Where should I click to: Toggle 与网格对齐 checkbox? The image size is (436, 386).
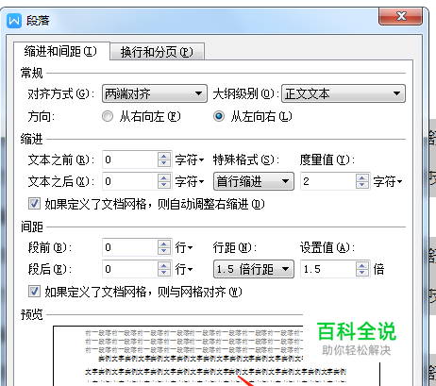[x=34, y=292]
